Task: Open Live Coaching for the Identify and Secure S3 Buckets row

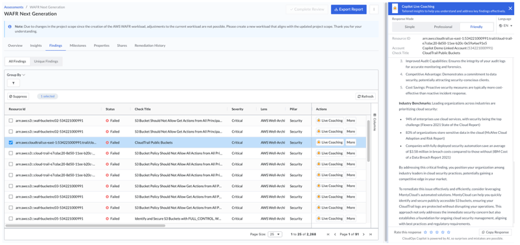Action: click(330, 218)
